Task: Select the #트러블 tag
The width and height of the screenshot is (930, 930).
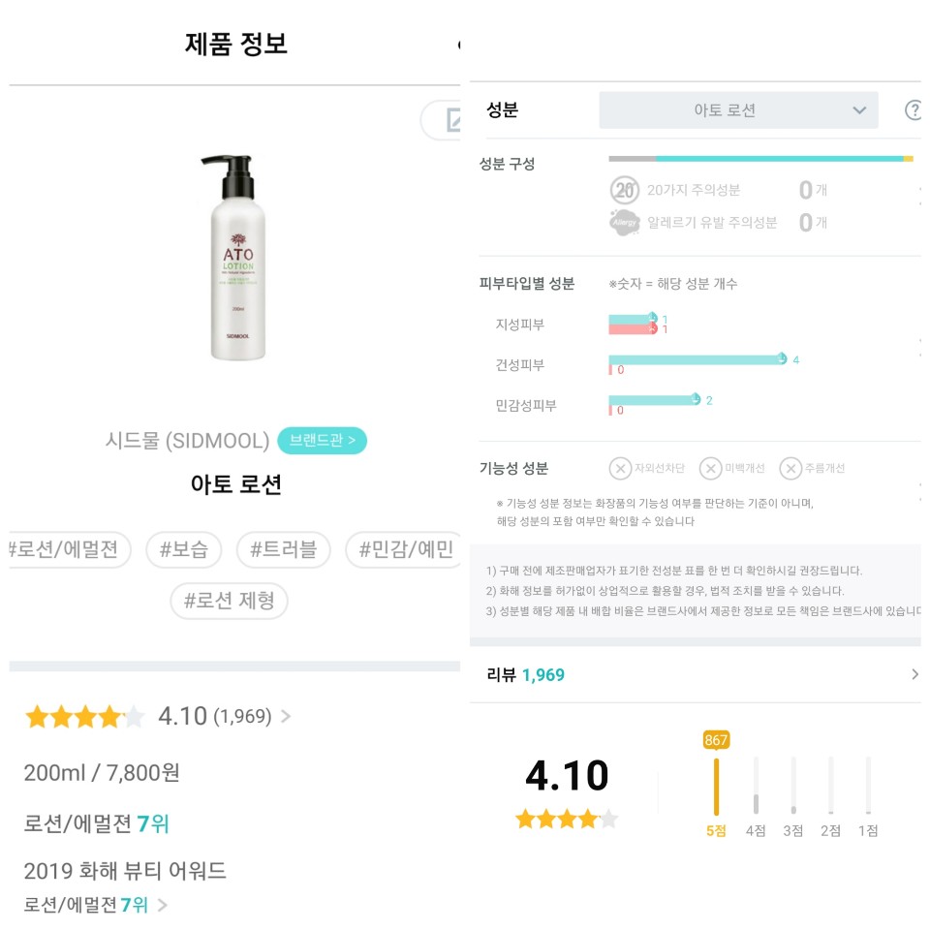Action: coord(284,549)
